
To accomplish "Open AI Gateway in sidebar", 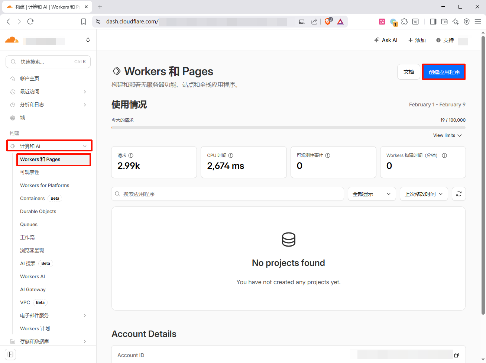I will coord(33,289).
